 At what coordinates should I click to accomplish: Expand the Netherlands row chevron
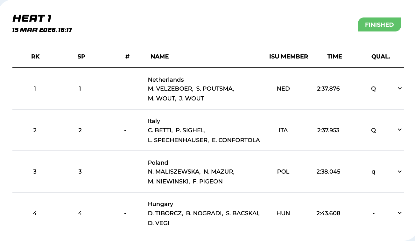point(400,88)
